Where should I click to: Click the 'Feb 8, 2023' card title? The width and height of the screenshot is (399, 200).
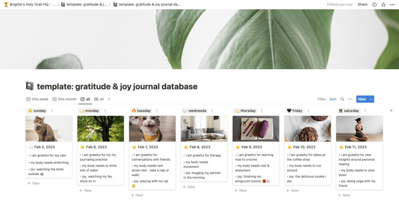[x=200, y=147]
